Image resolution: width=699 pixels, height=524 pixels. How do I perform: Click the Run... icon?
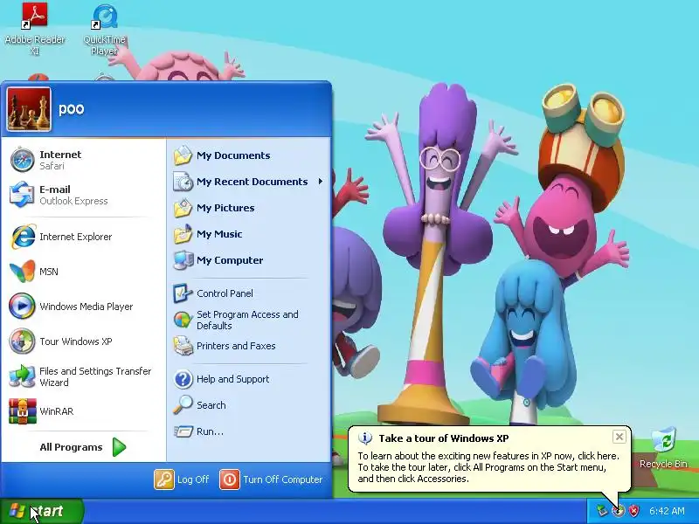(183, 431)
